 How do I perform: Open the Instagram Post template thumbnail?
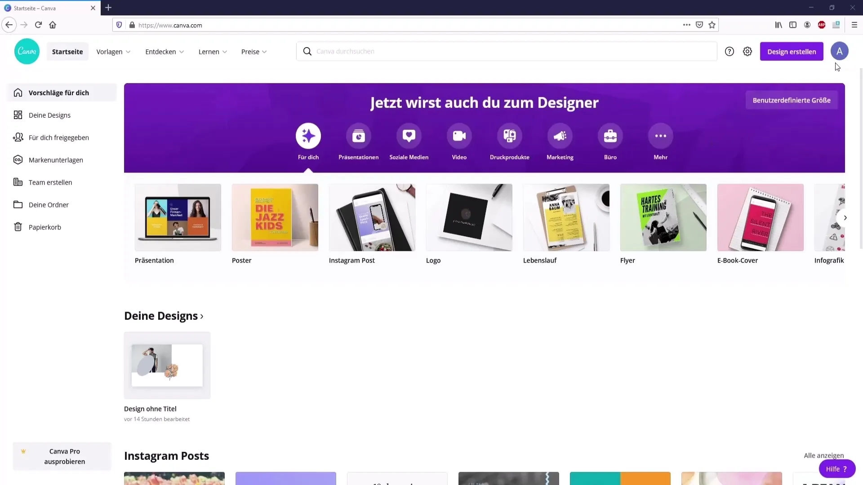coord(372,217)
